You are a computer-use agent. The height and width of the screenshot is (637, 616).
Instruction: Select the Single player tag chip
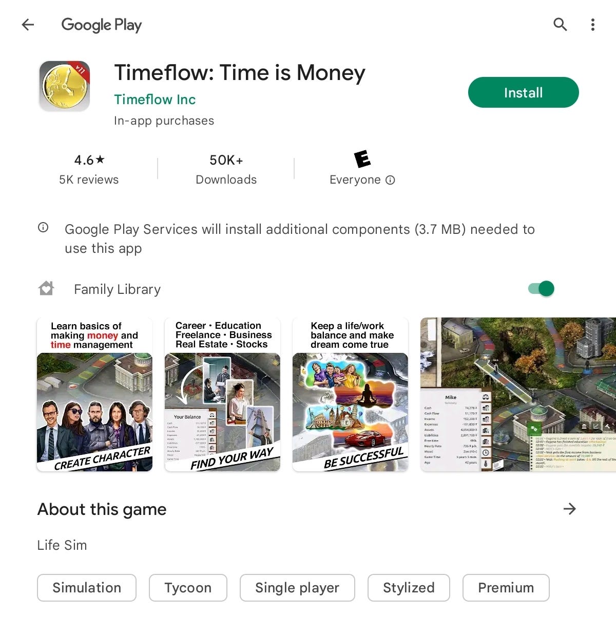(x=297, y=588)
